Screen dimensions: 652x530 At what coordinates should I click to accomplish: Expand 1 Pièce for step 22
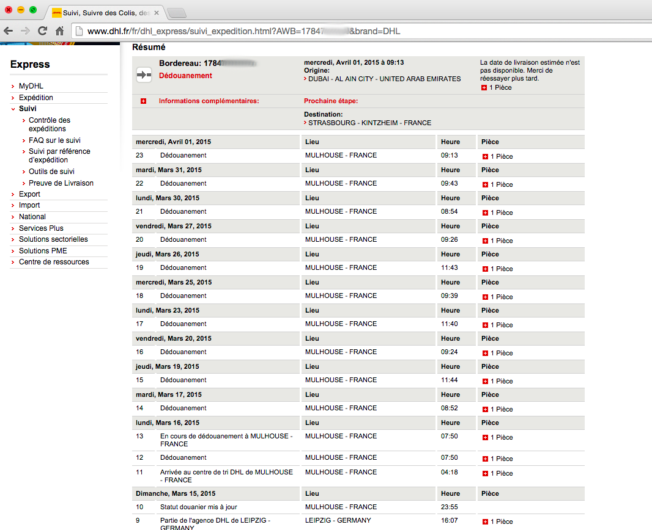tap(485, 184)
